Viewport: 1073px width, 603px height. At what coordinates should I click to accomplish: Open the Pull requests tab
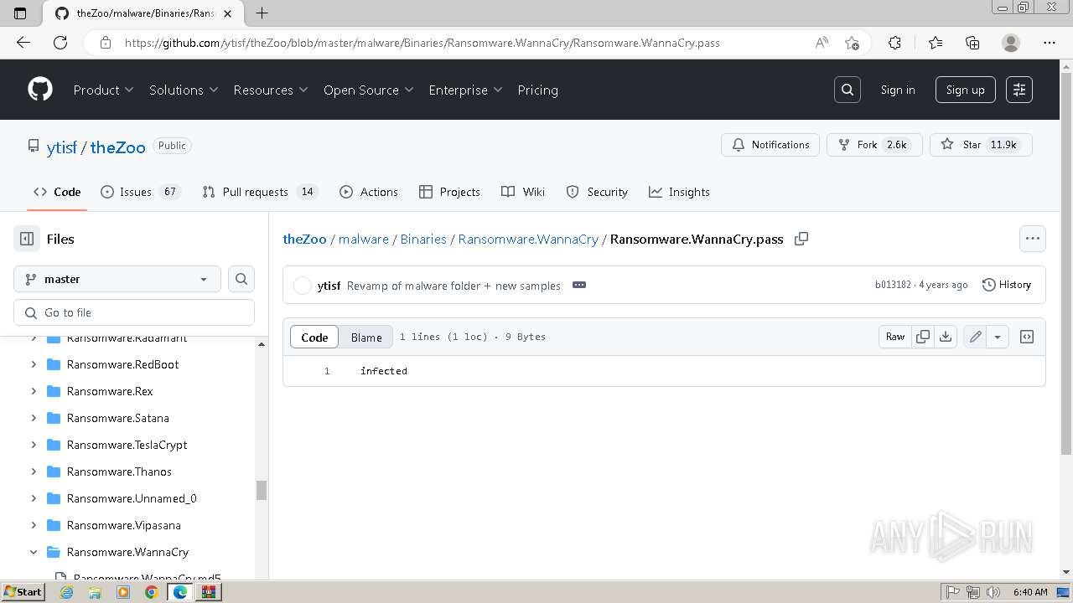point(259,192)
